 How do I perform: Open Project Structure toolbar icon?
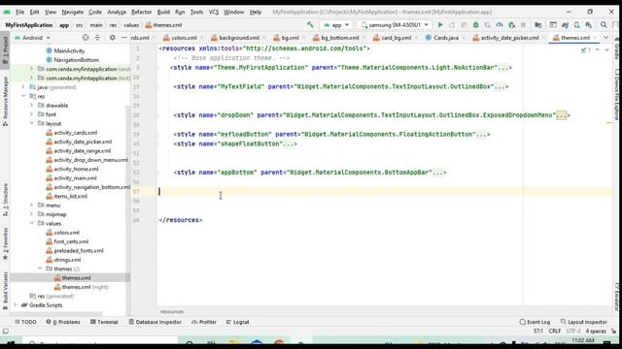[537, 25]
